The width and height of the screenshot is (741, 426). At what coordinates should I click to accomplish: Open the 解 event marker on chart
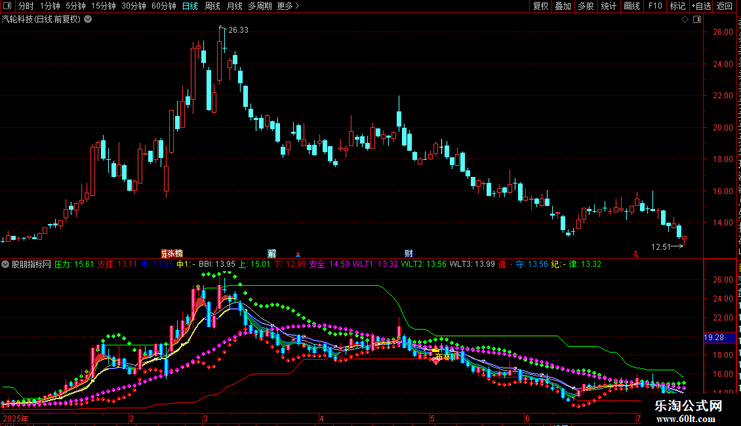click(x=271, y=254)
